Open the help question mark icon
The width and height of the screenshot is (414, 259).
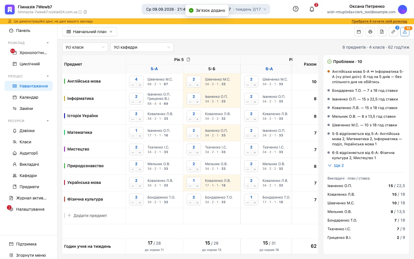coord(296,9)
